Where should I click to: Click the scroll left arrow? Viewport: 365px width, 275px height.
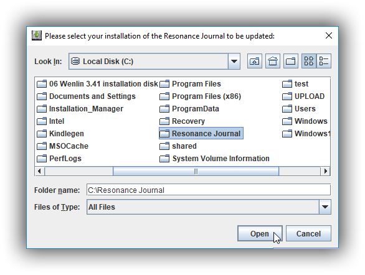click(x=39, y=171)
